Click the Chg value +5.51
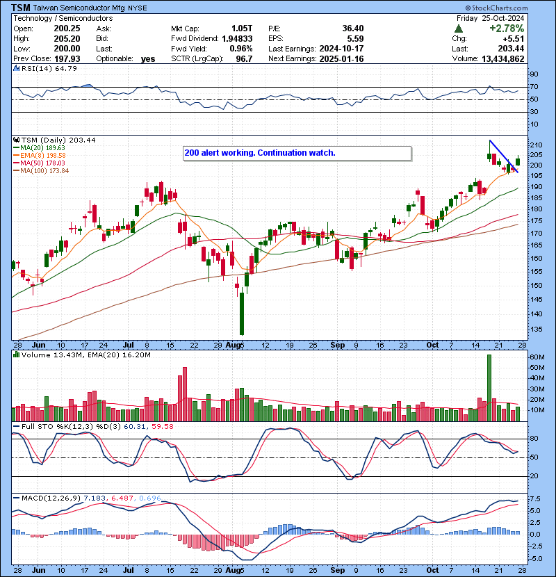Viewport: 556px width, 577px height. [x=514, y=38]
